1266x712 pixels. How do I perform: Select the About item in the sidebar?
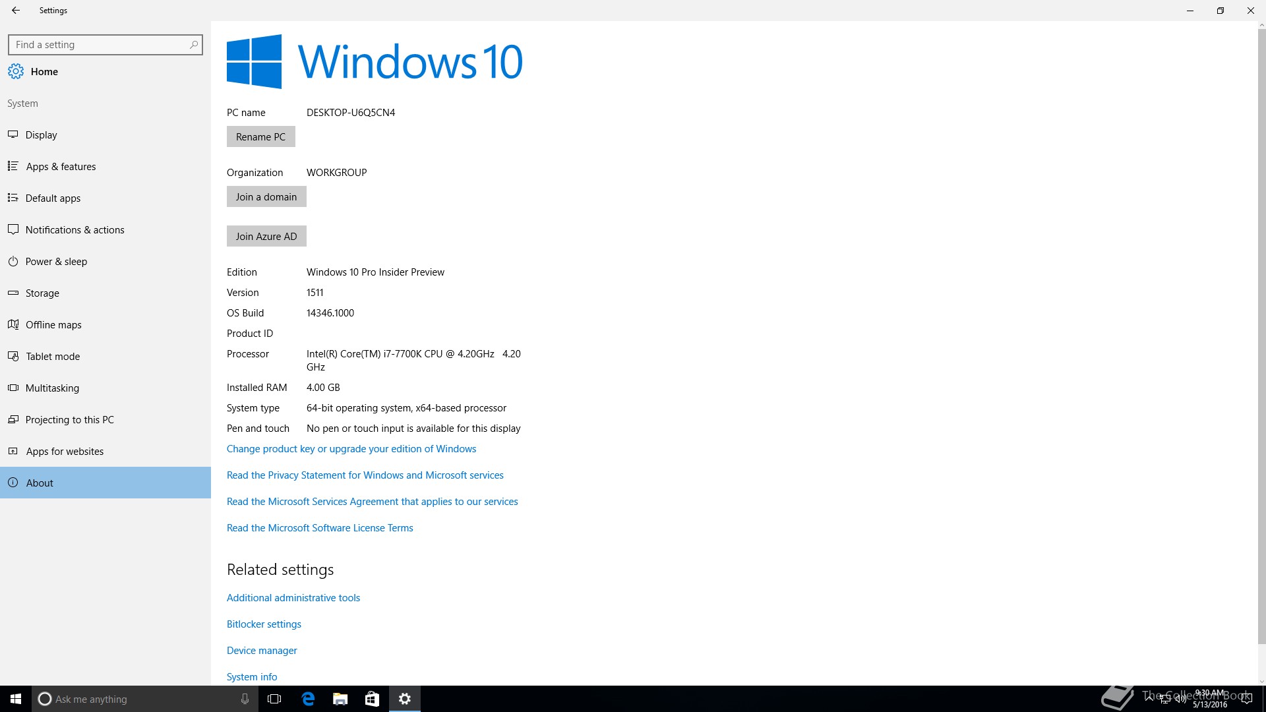[x=105, y=483]
